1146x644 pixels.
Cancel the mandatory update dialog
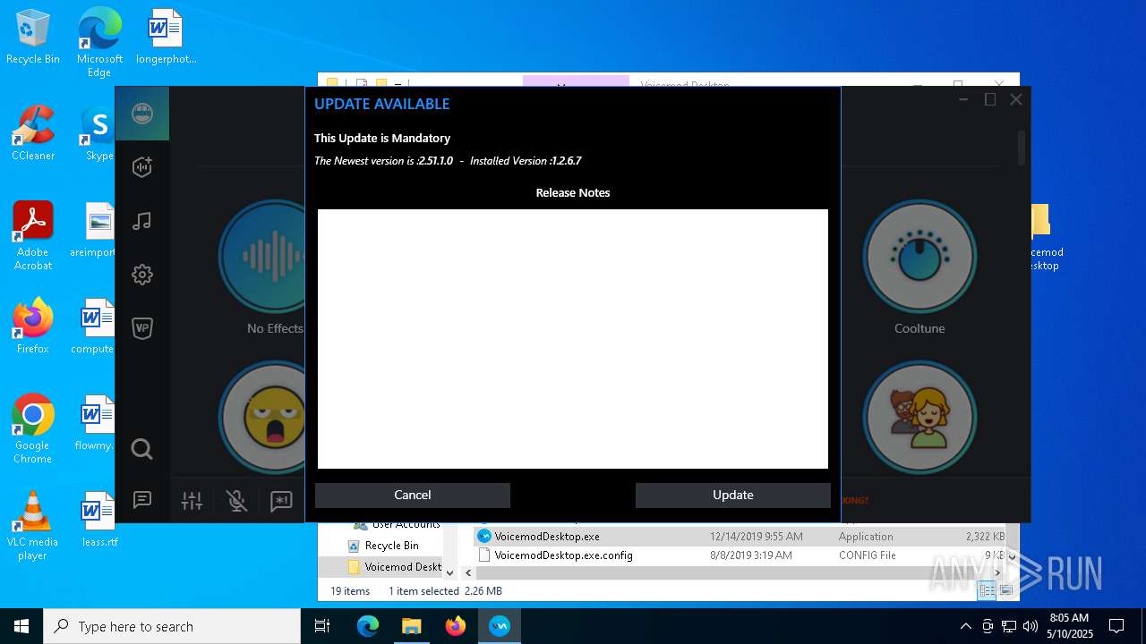(x=413, y=495)
